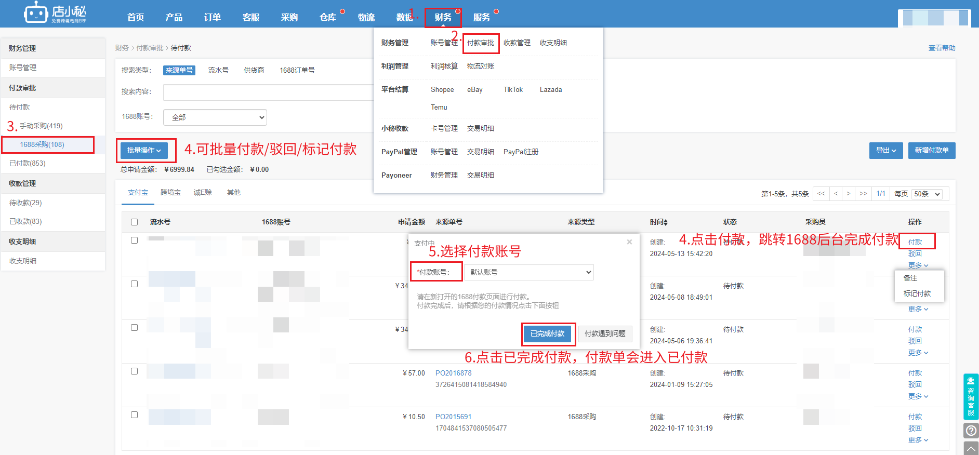Go to last page with >> button
The height and width of the screenshot is (455, 979).
[863, 194]
